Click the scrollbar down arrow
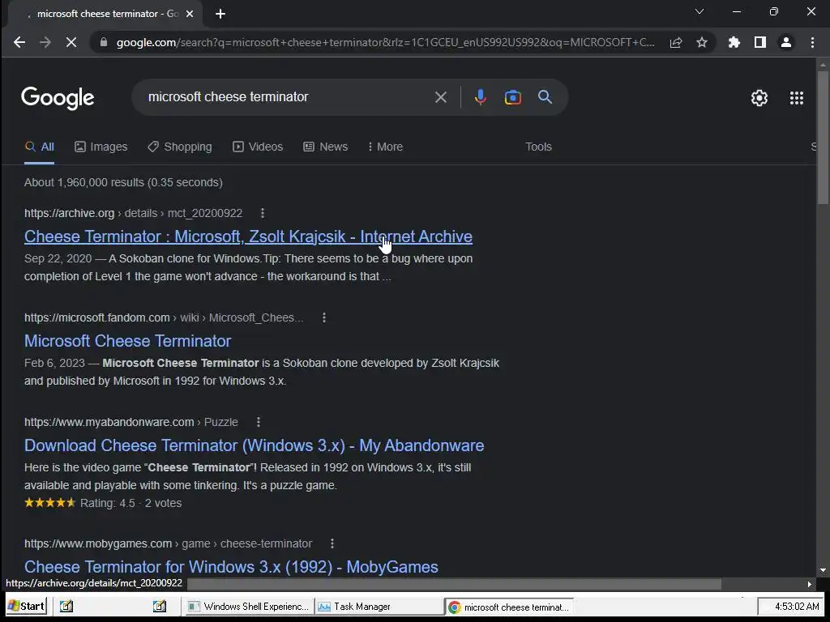The width and height of the screenshot is (830, 622). pos(823,570)
